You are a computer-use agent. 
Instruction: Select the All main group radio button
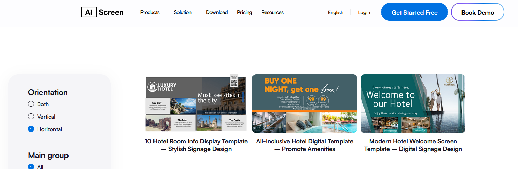click(x=31, y=167)
